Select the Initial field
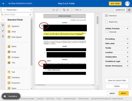The height and width of the screenshot is (101, 132). (x=12, y=32)
